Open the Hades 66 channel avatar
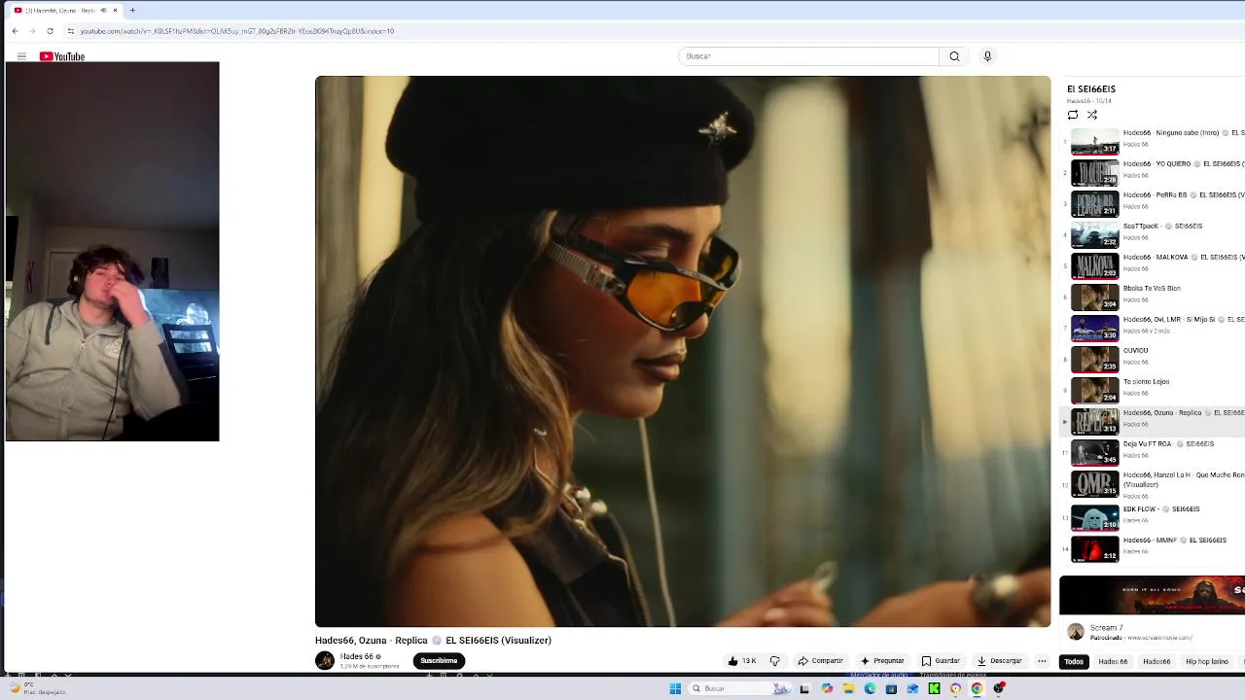The width and height of the screenshot is (1245, 700). coord(325,661)
